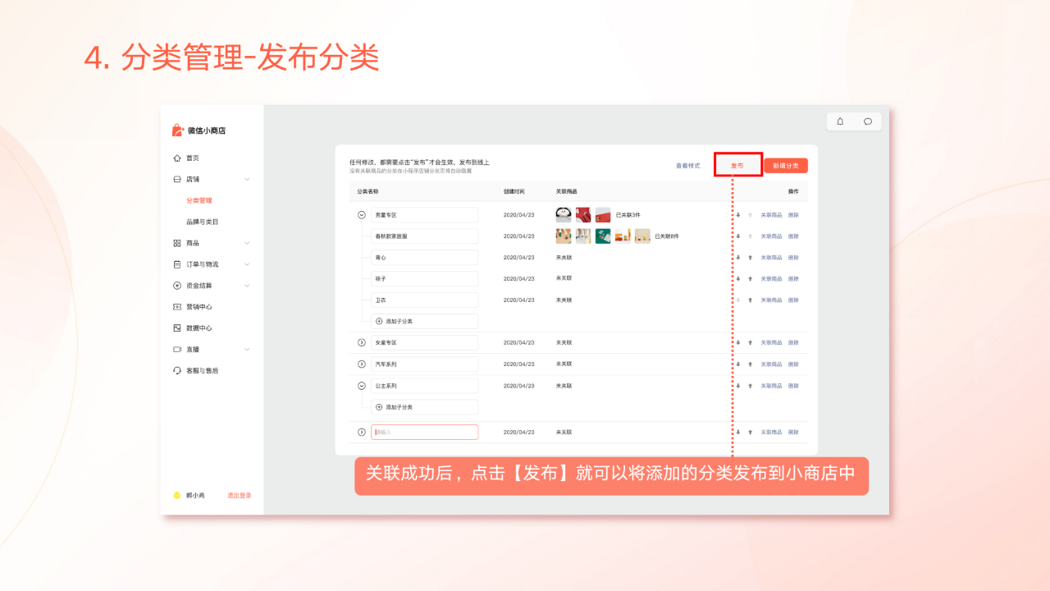This screenshot has width=1050, height=591.
Task: Open 品牌与类目 in the sidebar
Action: (x=203, y=222)
